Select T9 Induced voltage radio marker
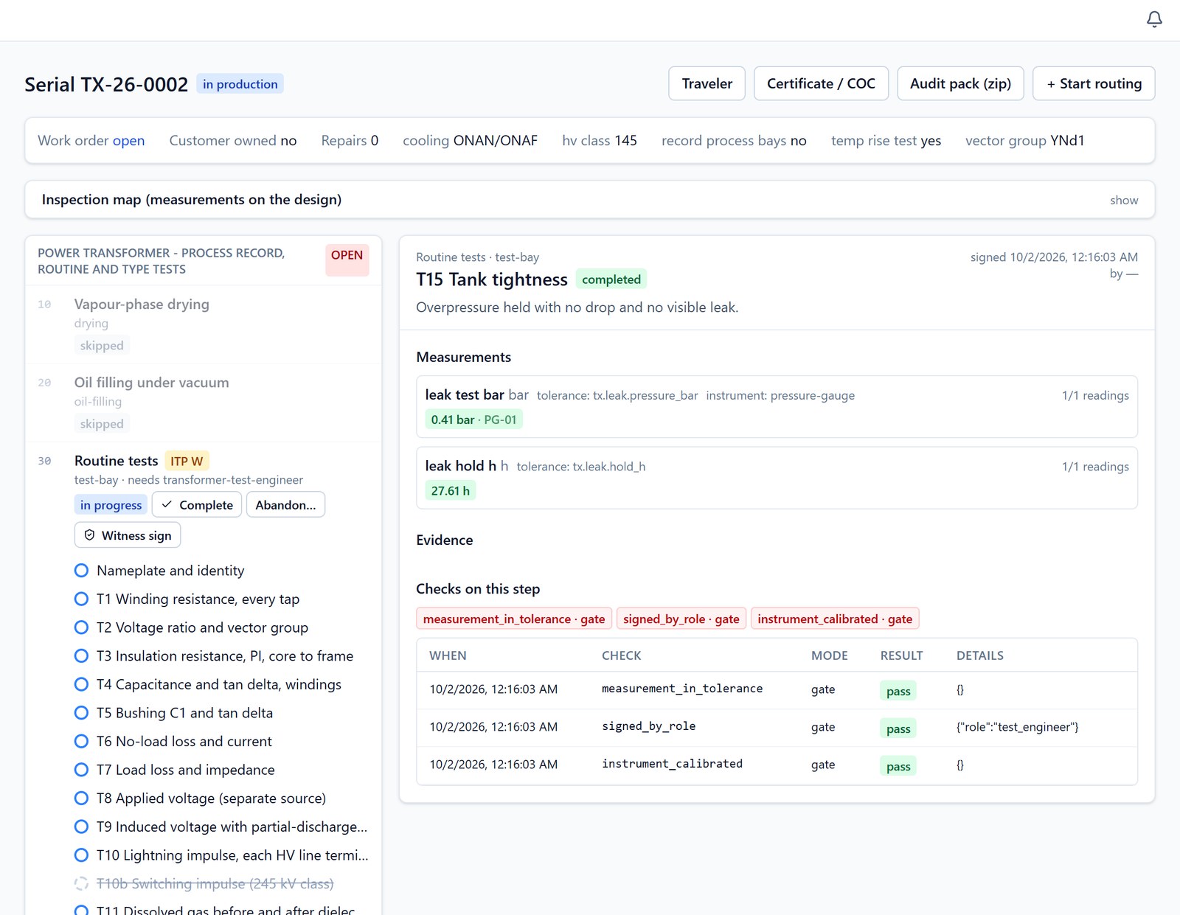This screenshot has height=915, width=1180. pos(81,827)
